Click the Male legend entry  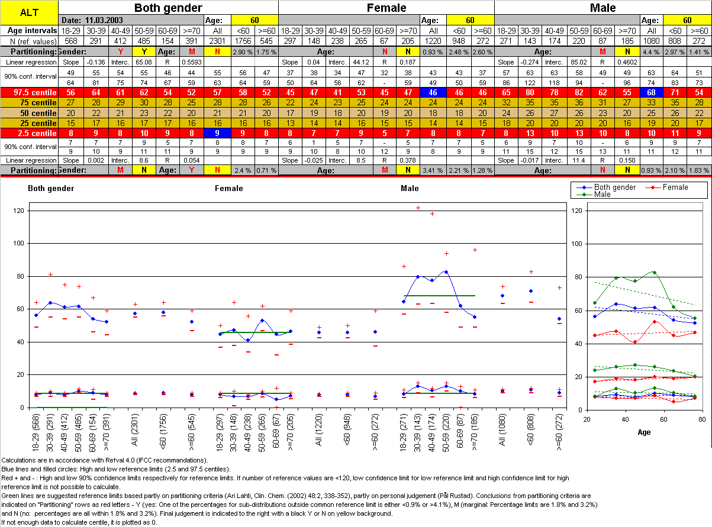[593, 194]
